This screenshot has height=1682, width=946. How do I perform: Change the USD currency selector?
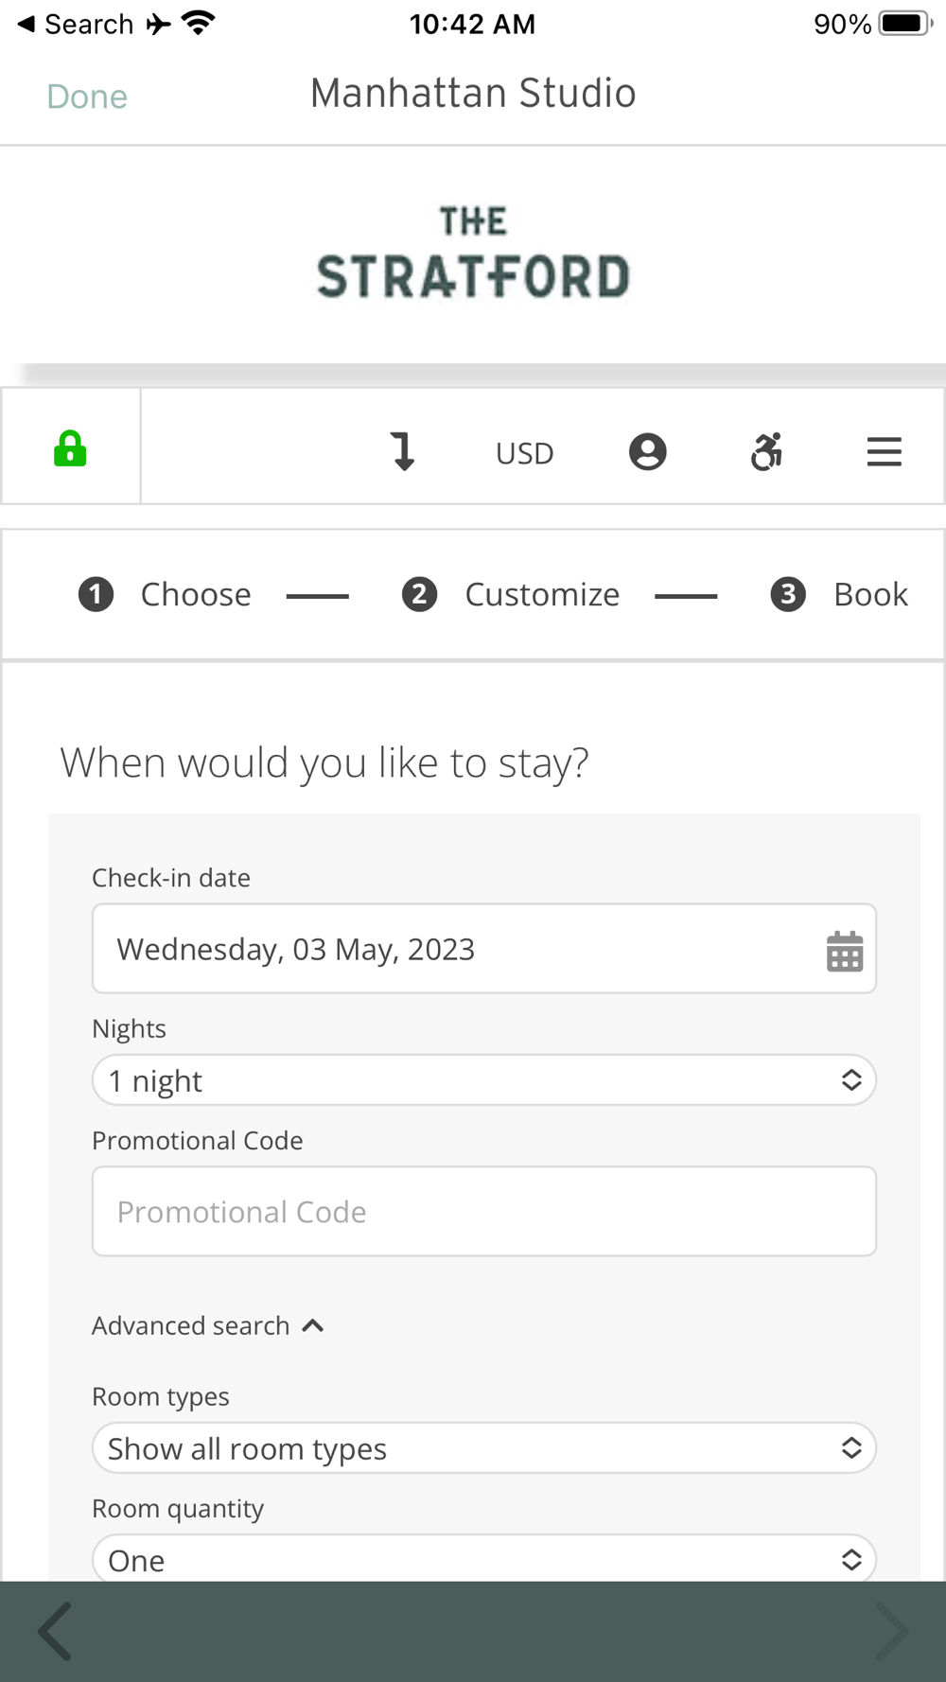tap(524, 453)
